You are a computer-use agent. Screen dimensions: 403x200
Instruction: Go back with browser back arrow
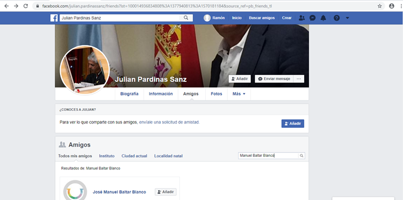[7, 6]
